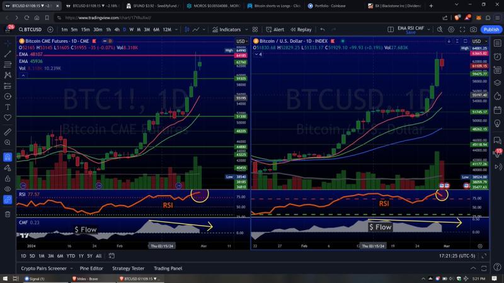
Task: Open the chat messages panel
Action: click(498, 140)
